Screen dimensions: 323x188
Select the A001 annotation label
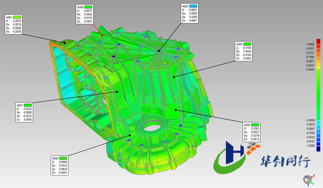point(13,25)
